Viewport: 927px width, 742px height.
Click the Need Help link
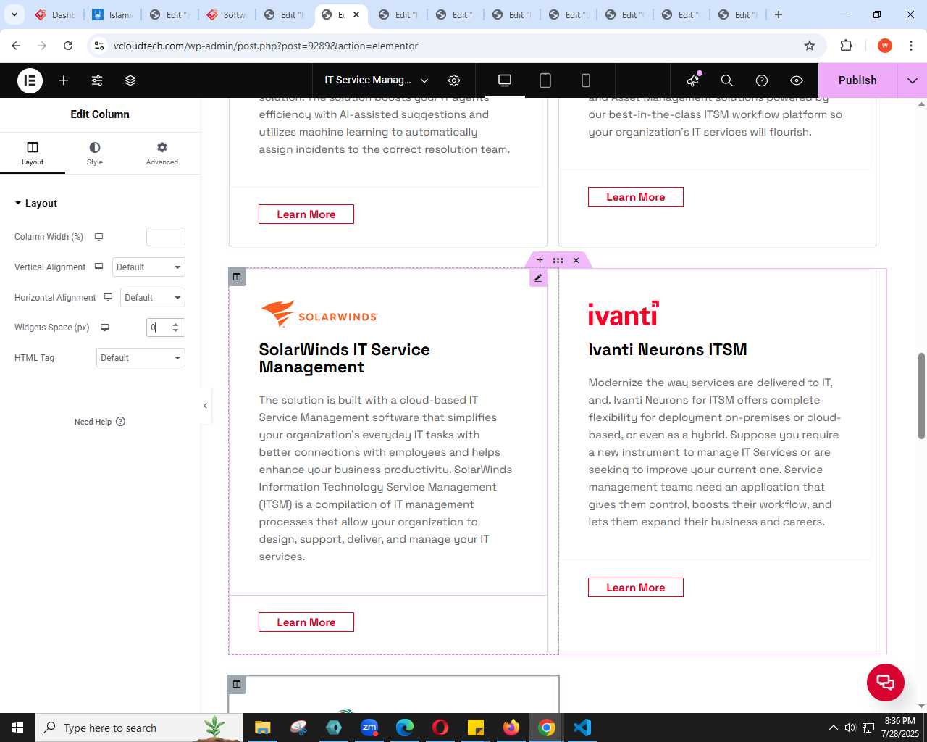[x=100, y=422]
